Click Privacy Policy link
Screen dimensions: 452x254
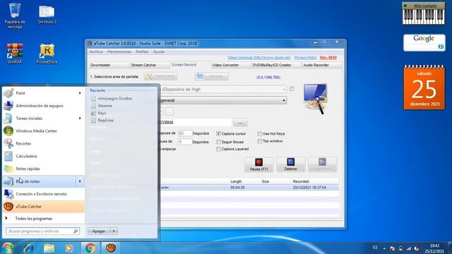(305, 58)
